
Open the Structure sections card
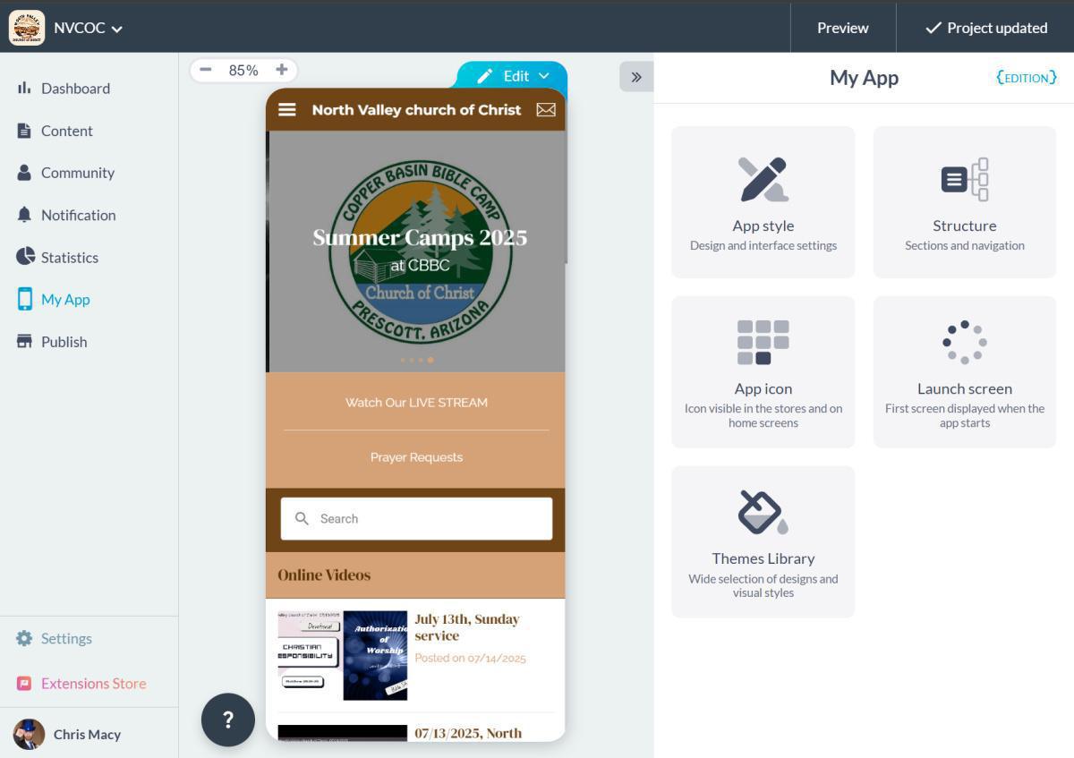coord(964,200)
